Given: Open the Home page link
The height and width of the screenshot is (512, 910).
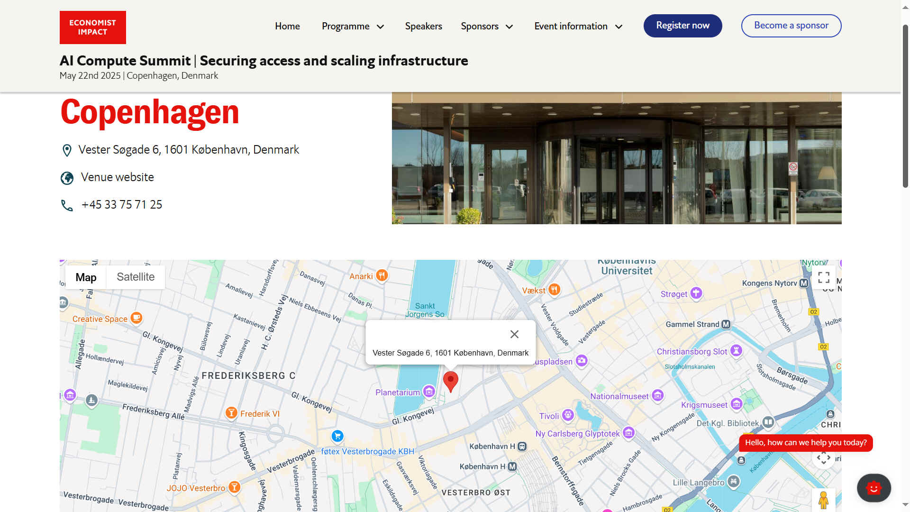Looking at the screenshot, I should click(287, 26).
